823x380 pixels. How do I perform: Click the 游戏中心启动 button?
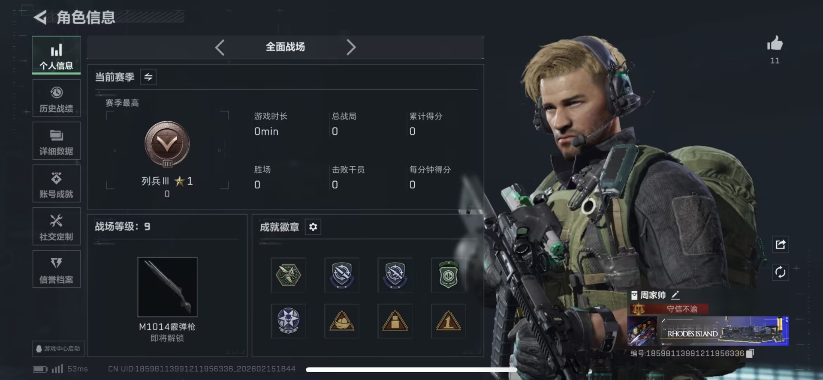(58, 349)
